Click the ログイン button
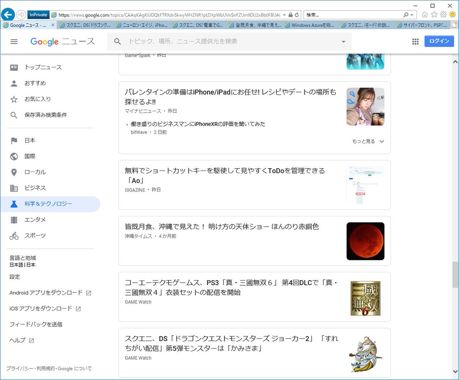The width and height of the screenshot is (459, 380). pyautogui.click(x=439, y=41)
